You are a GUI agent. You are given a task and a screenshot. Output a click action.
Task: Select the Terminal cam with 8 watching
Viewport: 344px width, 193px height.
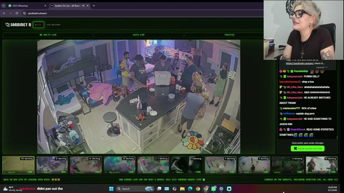pos(288,165)
